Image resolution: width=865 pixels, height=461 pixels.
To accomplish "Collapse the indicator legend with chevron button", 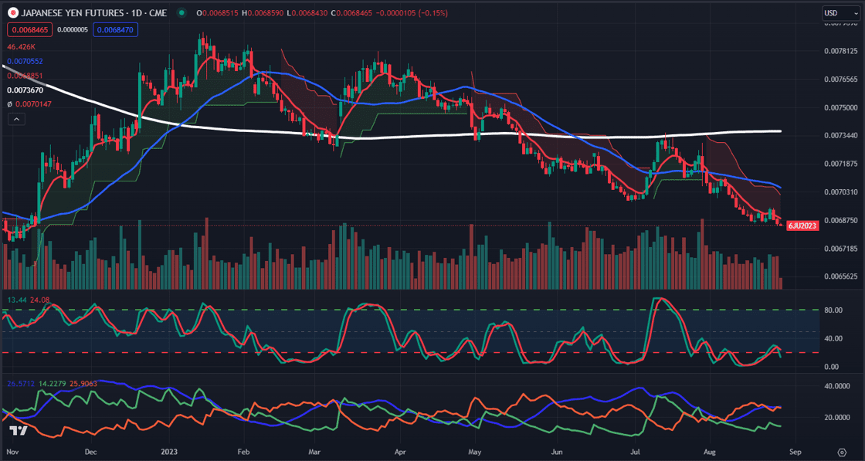I will click(16, 119).
